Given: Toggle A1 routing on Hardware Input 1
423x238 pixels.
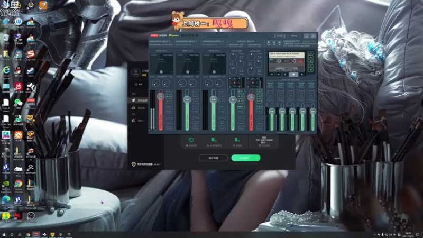Looking at the screenshot, I should pyautogui.click(x=169, y=91).
